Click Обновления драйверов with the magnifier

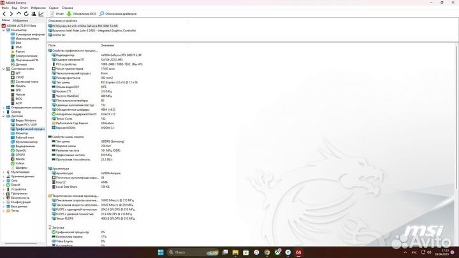[118, 14]
